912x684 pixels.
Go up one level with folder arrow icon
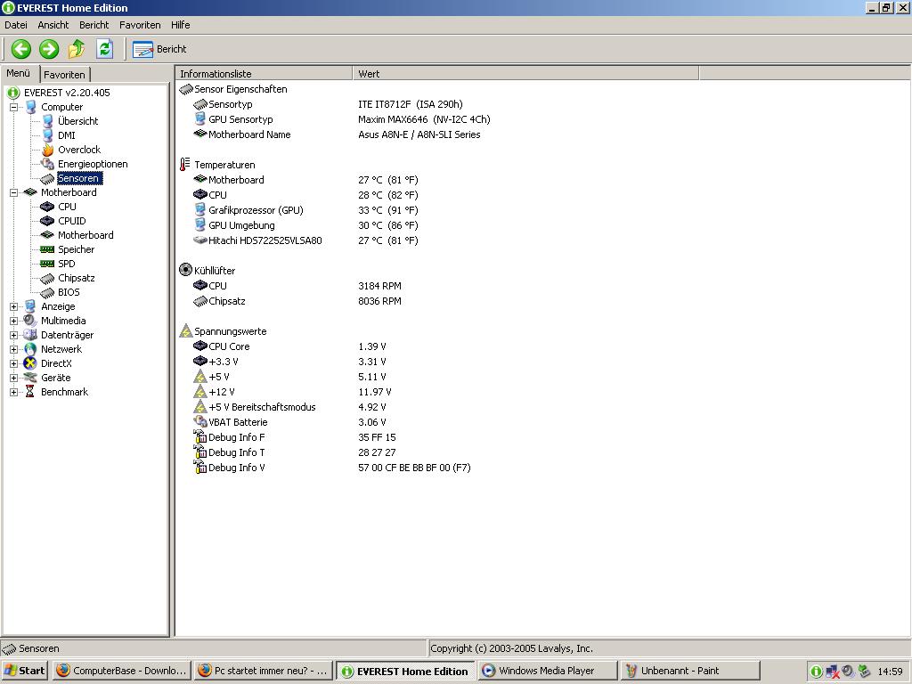(77, 49)
